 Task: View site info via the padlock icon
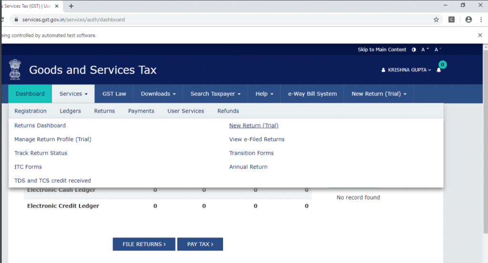tap(16, 19)
